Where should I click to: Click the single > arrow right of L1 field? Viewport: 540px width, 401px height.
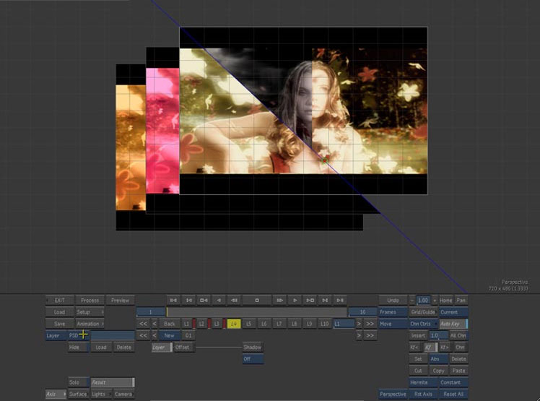tap(359, 324)
